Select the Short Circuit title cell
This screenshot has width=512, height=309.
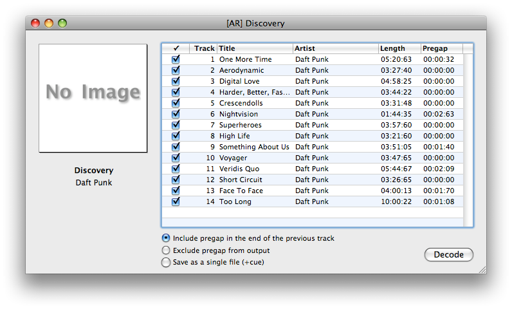[x=241, y=180]
